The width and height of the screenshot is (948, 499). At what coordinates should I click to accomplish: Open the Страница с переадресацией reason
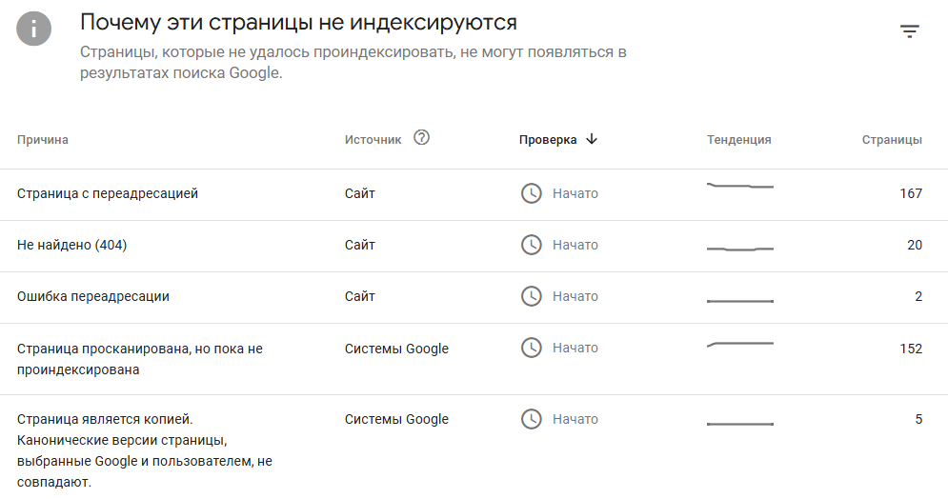click(x=108, y=193)
